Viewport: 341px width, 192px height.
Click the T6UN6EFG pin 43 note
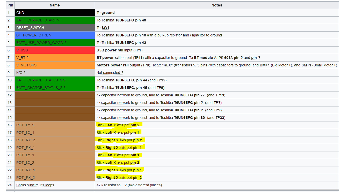(121, 20)
